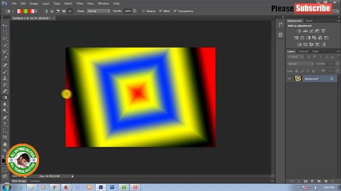
Task: Select the Horizontal Type tool
Action: click(5, 124)
